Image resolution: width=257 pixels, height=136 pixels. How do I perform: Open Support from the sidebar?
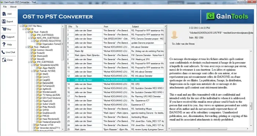pyautogui.click(x=8, y=37)
